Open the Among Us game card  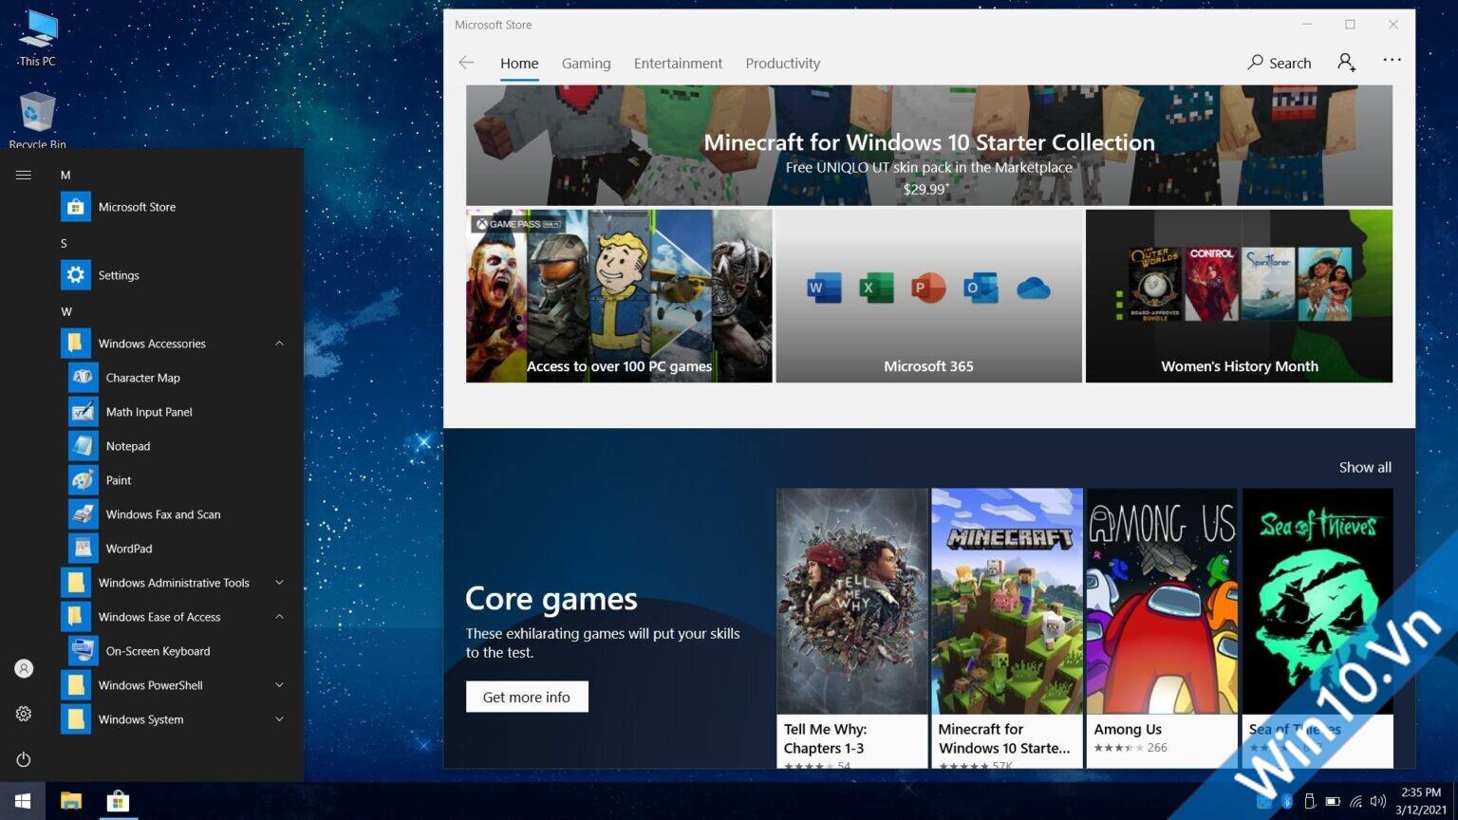[x=1160, y=601]
